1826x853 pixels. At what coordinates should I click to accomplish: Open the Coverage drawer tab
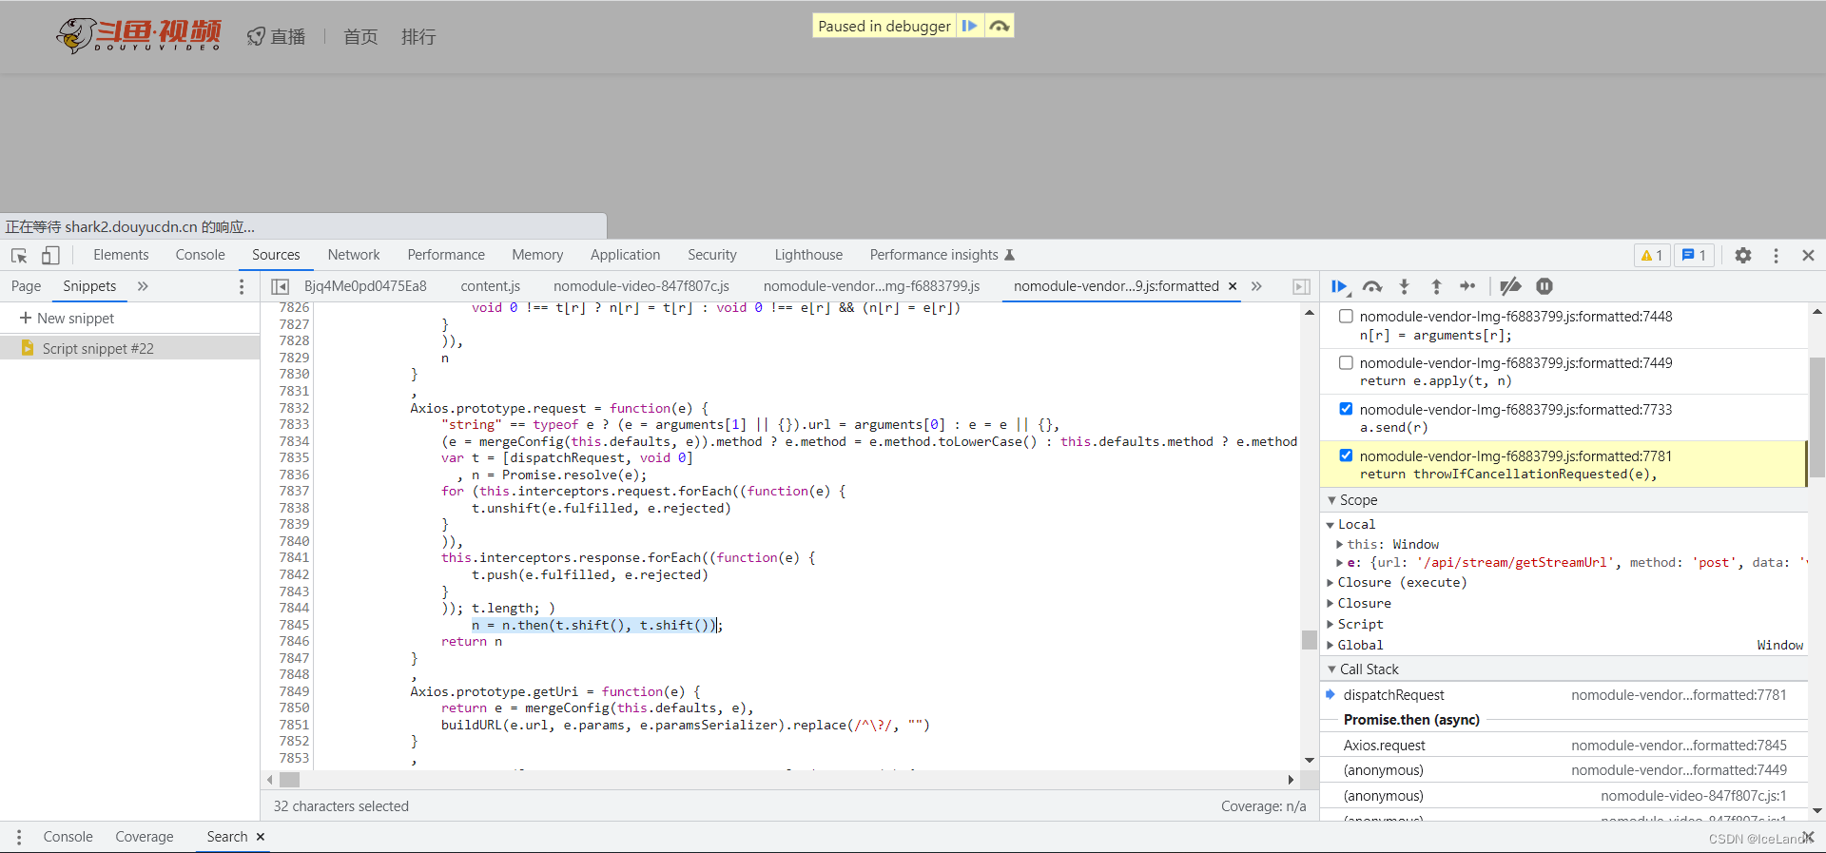[x=145, y=837]
